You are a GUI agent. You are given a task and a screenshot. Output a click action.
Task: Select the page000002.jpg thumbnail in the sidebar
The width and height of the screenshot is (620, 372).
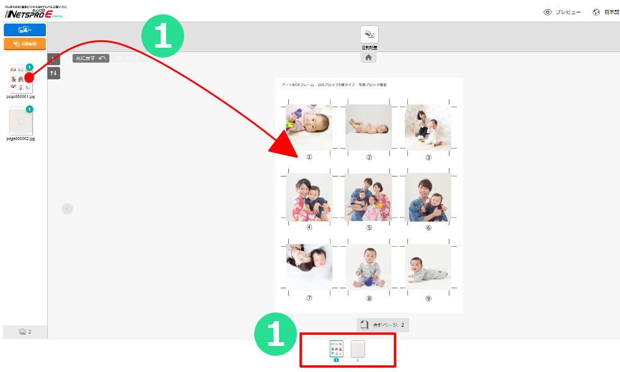tap(20, 120)
